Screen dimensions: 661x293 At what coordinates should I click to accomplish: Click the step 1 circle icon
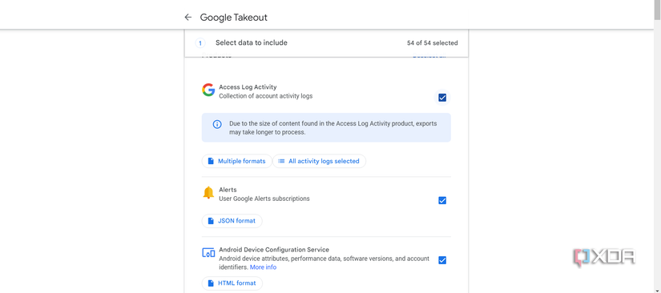[200, 43]
